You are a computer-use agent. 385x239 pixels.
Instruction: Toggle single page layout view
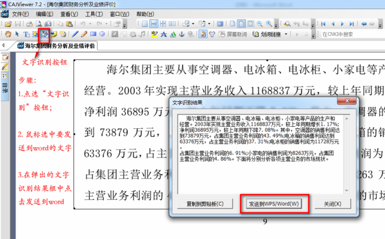click(x=144, y=24)
